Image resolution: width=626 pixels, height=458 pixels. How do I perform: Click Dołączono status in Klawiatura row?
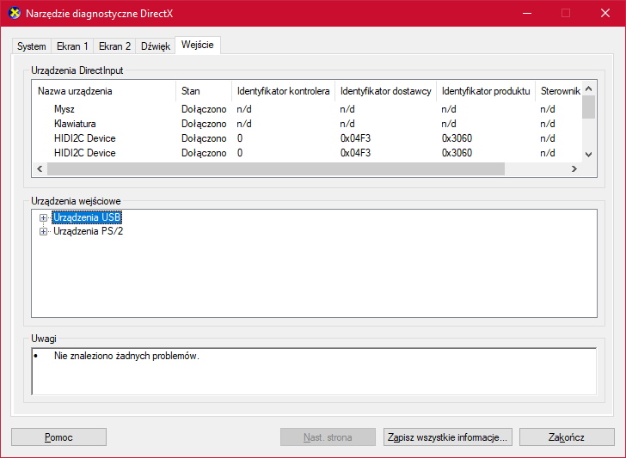tap(204, 124)
